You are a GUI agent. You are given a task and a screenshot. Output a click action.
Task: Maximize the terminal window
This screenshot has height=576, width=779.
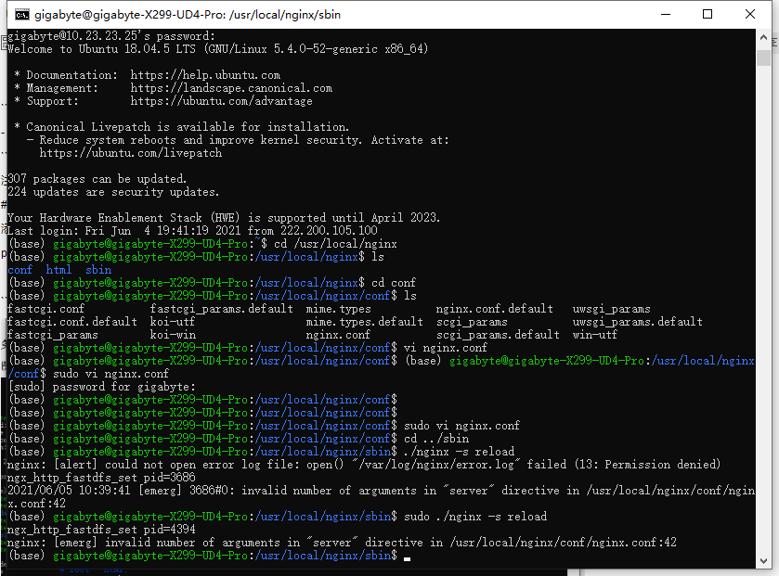click(708, 15)
